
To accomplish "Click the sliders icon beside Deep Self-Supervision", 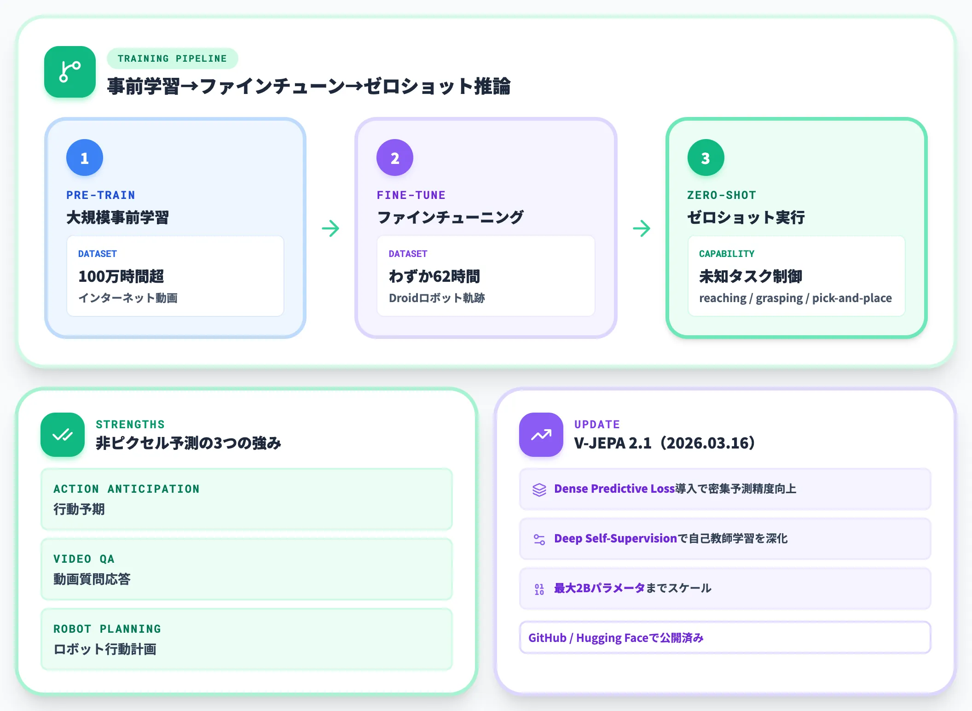I will click(539, 539).
